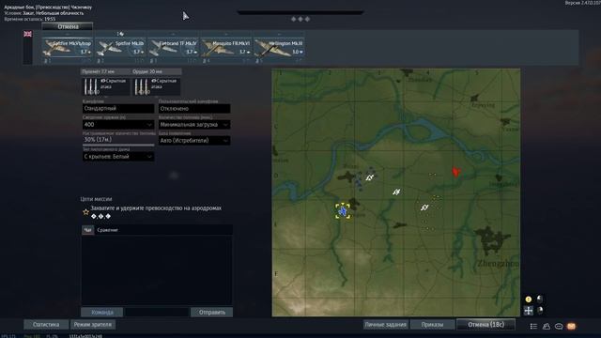Screen dimensions: 601x338
Task: Click the aircraft icon near yellow dots
Action: click(x=424, y=207)
